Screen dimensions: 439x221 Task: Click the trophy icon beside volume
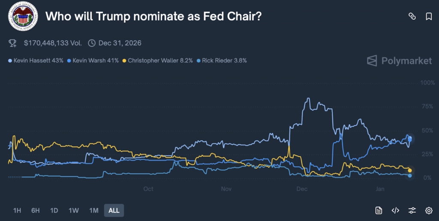(13, 43)
